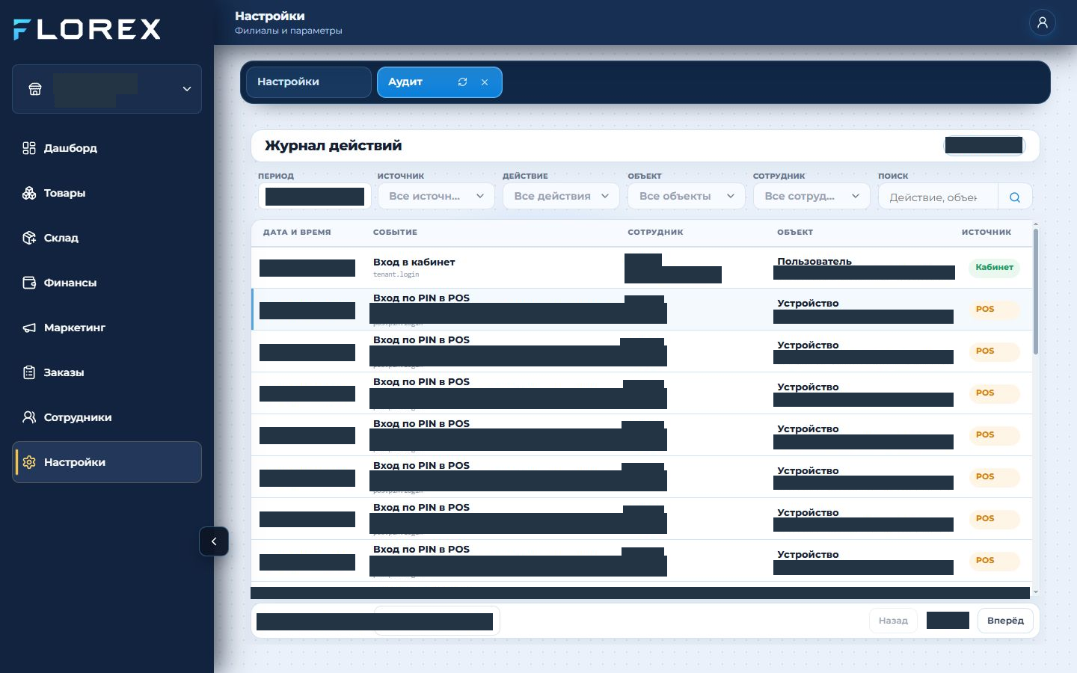
Task: Navigate to Финансы
Action: coord(107,283)
